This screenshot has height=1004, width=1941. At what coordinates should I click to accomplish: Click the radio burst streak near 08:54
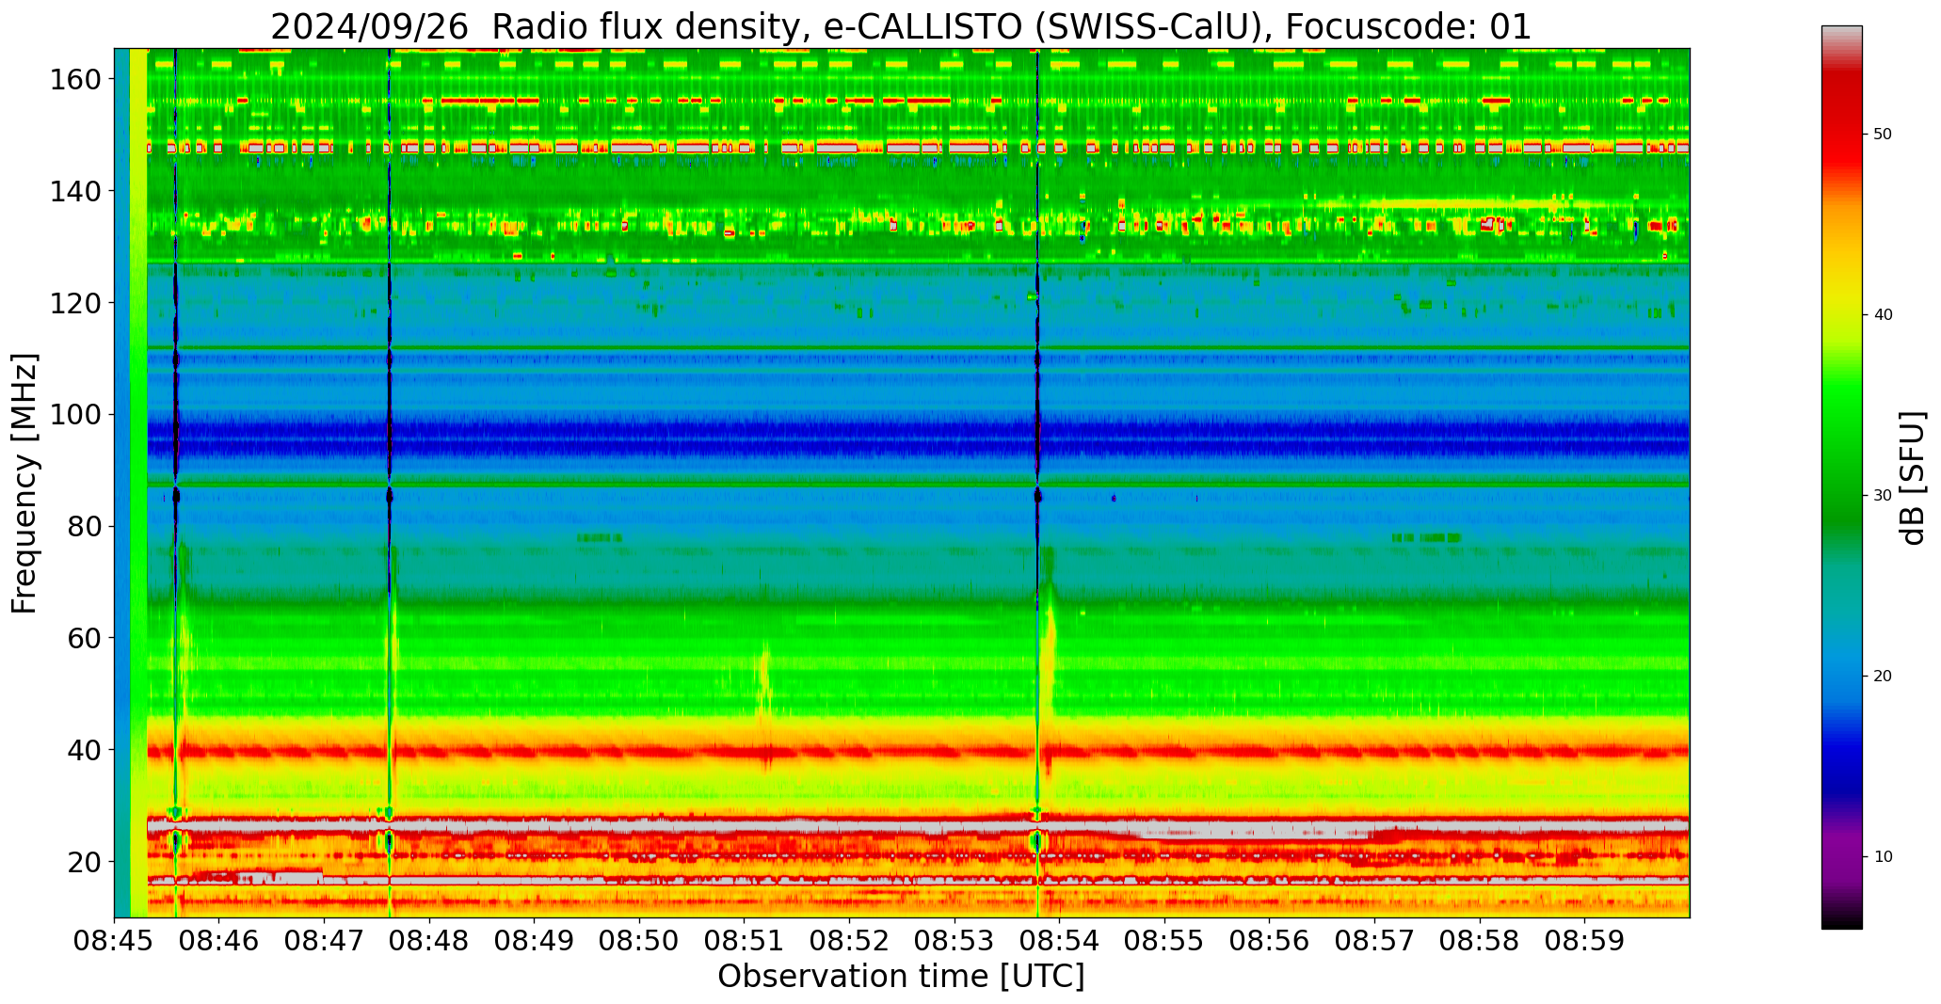[1049, 649]
